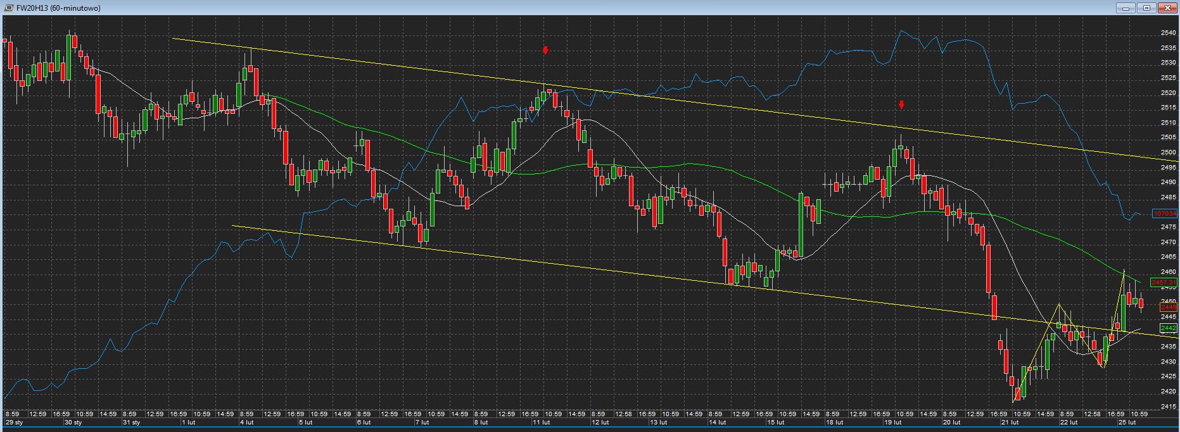Viewport: 1180px width, 432px height.
Task: Click the 2495 price level on axis
Action: (x=1169, y=168)
